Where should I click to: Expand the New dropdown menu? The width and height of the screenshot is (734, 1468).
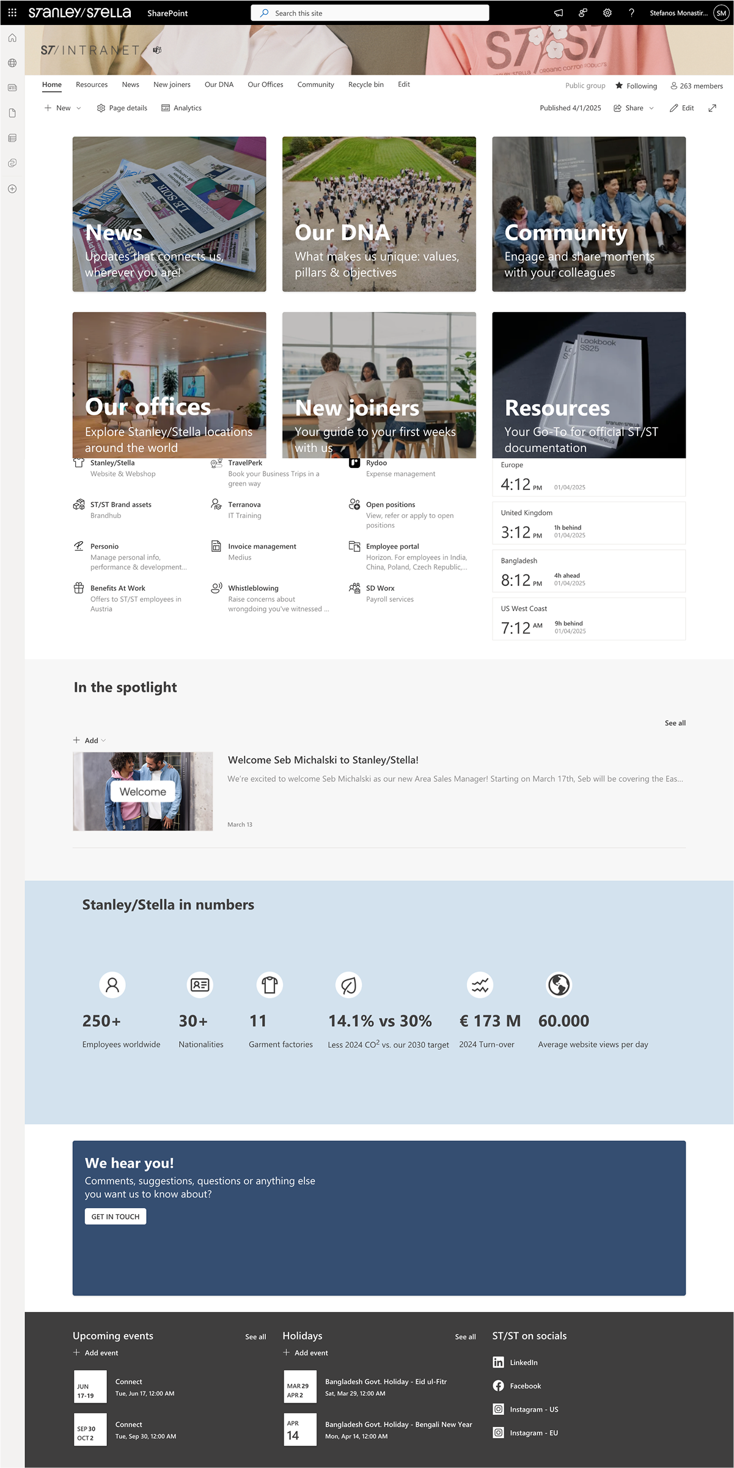[x=62, y=108]
